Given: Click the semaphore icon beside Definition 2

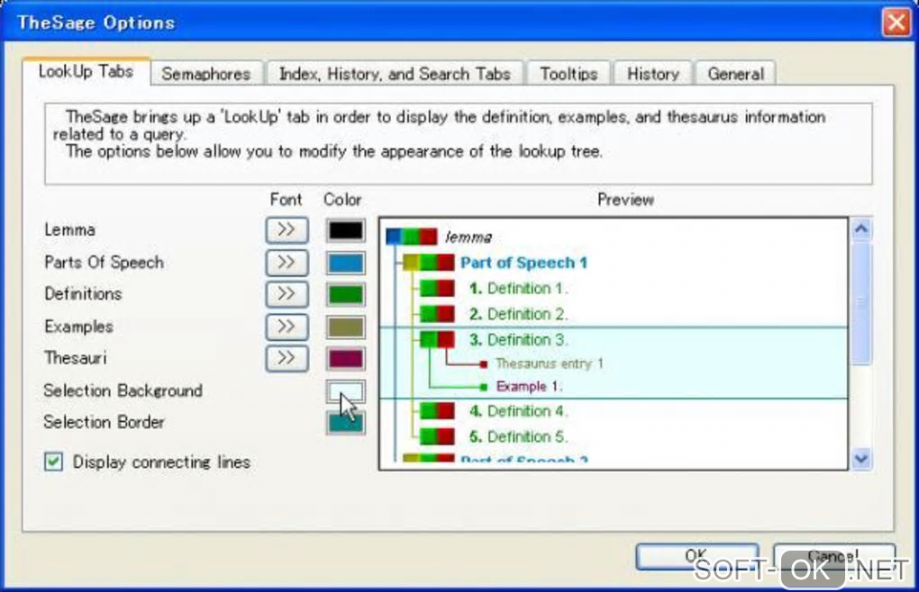Looking at the screenshot, I should coord(437,314).
